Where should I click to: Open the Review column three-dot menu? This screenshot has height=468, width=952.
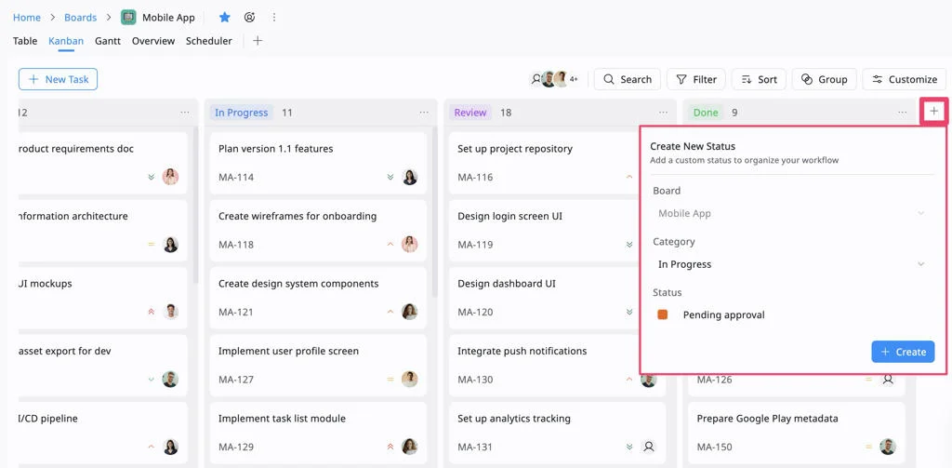[x=663, y=113]
